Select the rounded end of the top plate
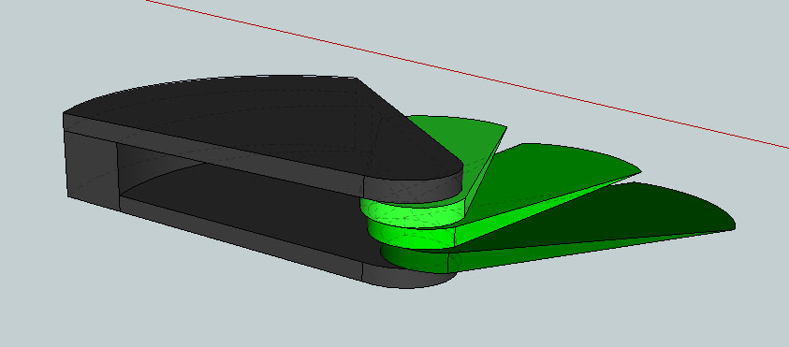The width and height of the screenshot is (789, 347). tap(413, 190)
